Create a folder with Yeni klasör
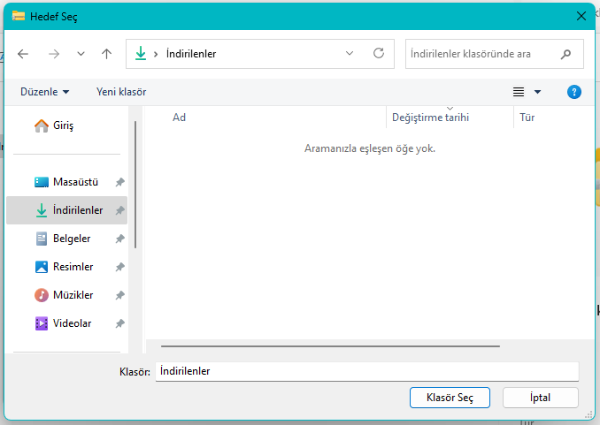This screenshot has width=600, height=425. (121, 92)
